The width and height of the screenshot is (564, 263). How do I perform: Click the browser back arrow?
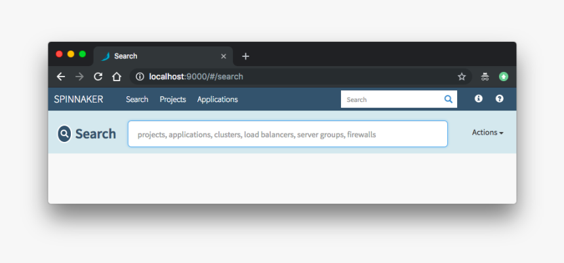coord(61,77)
